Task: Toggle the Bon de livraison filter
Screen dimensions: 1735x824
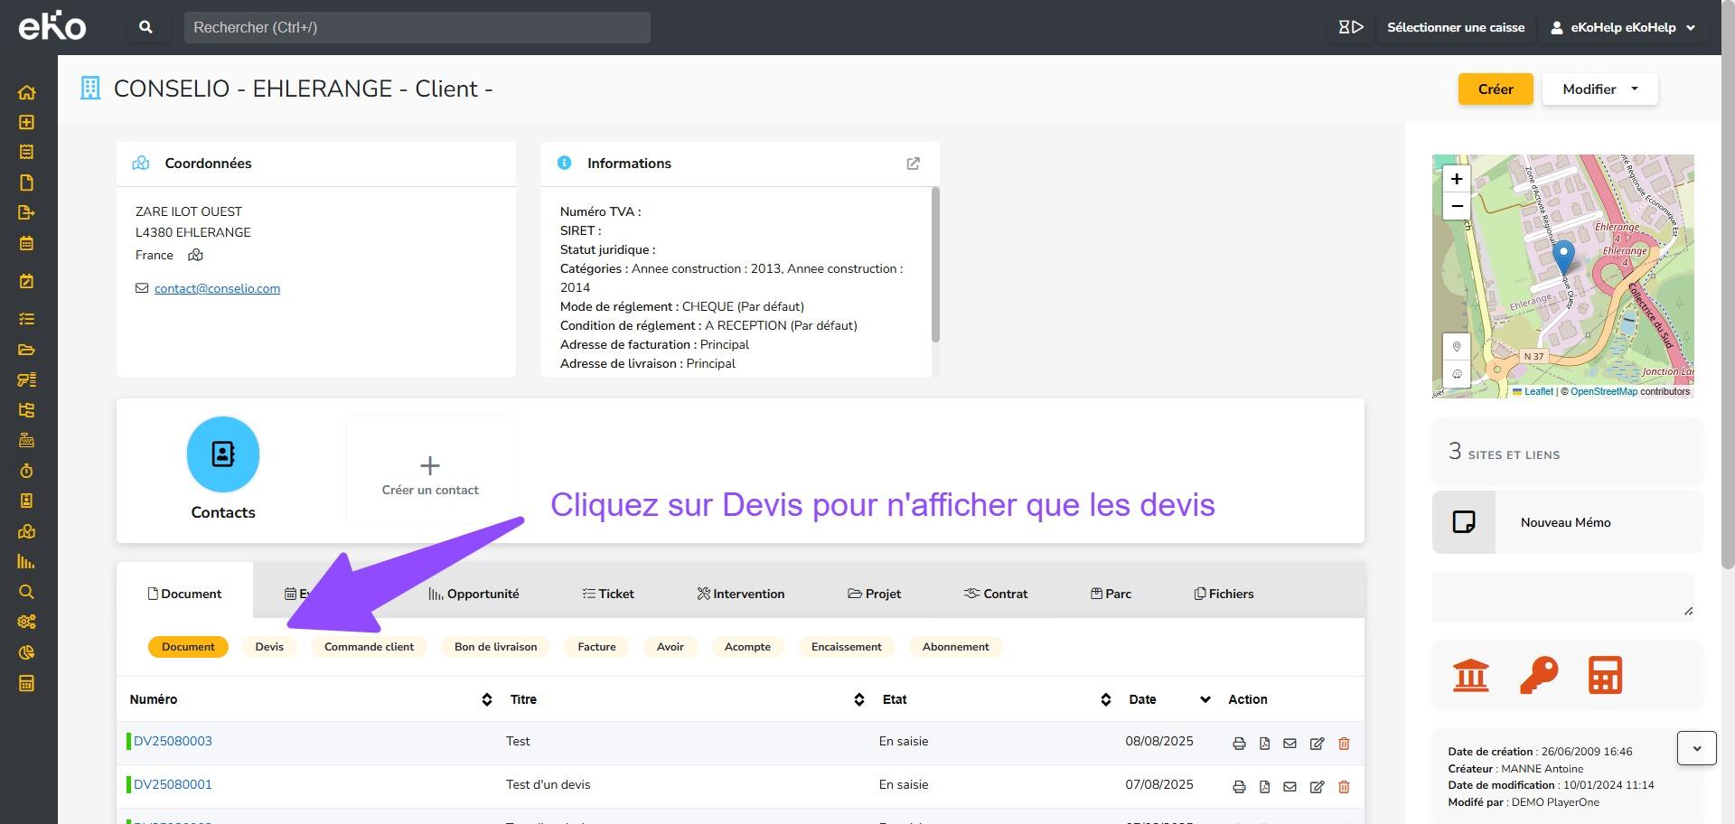Action: click(x=495, y=647)
